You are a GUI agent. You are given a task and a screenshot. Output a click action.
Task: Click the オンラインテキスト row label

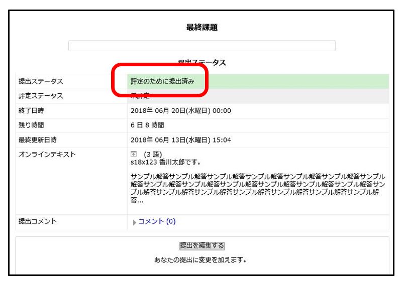coord(47,155)
